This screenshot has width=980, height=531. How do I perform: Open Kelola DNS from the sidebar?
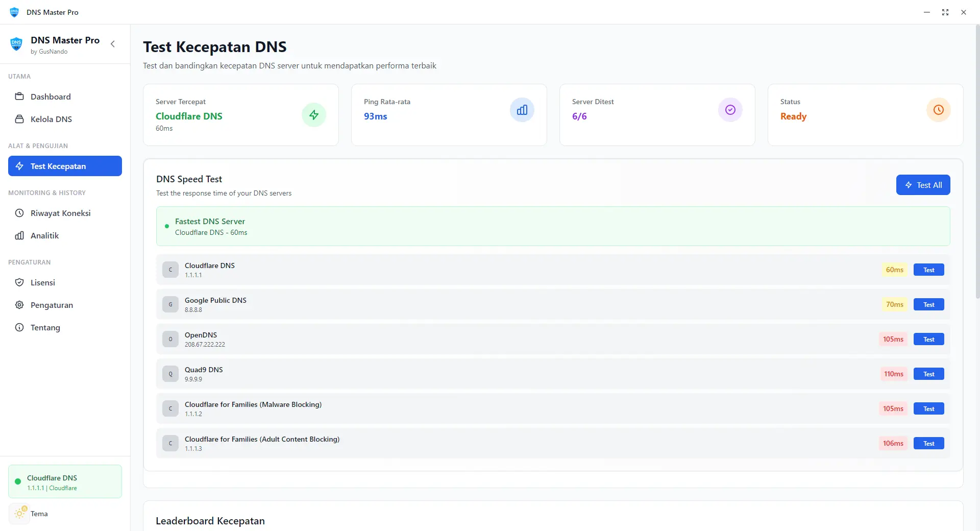pos(65,119)
